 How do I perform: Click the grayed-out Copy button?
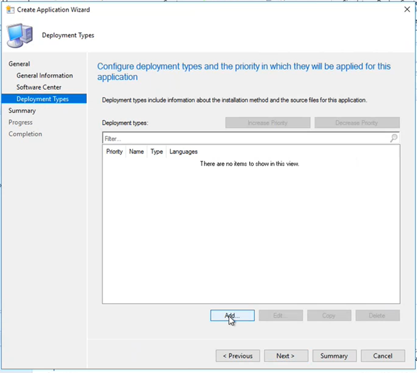pyautogui.click(x=329, y=316)
